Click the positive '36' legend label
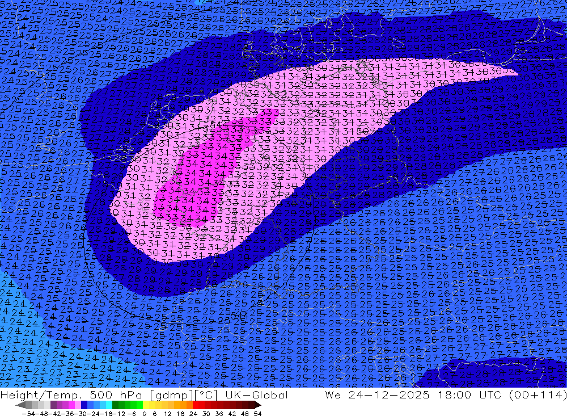 pos(219,414)
